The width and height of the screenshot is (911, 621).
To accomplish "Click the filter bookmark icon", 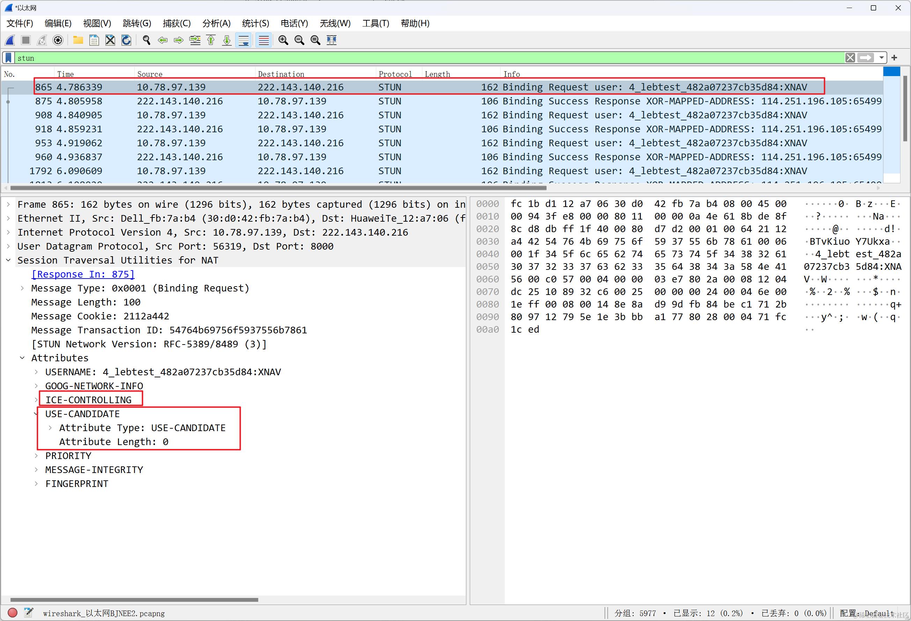I will pyautogui.click(x=9, y=58).
